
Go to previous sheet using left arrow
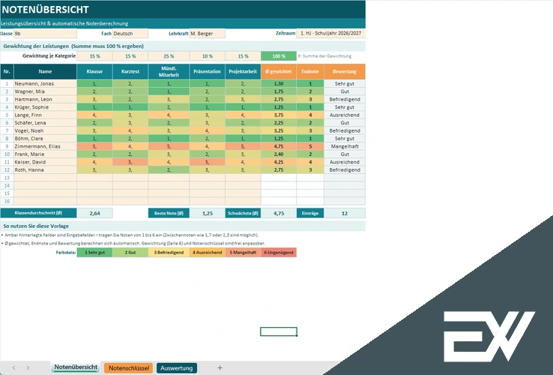[x=13, y=368]
